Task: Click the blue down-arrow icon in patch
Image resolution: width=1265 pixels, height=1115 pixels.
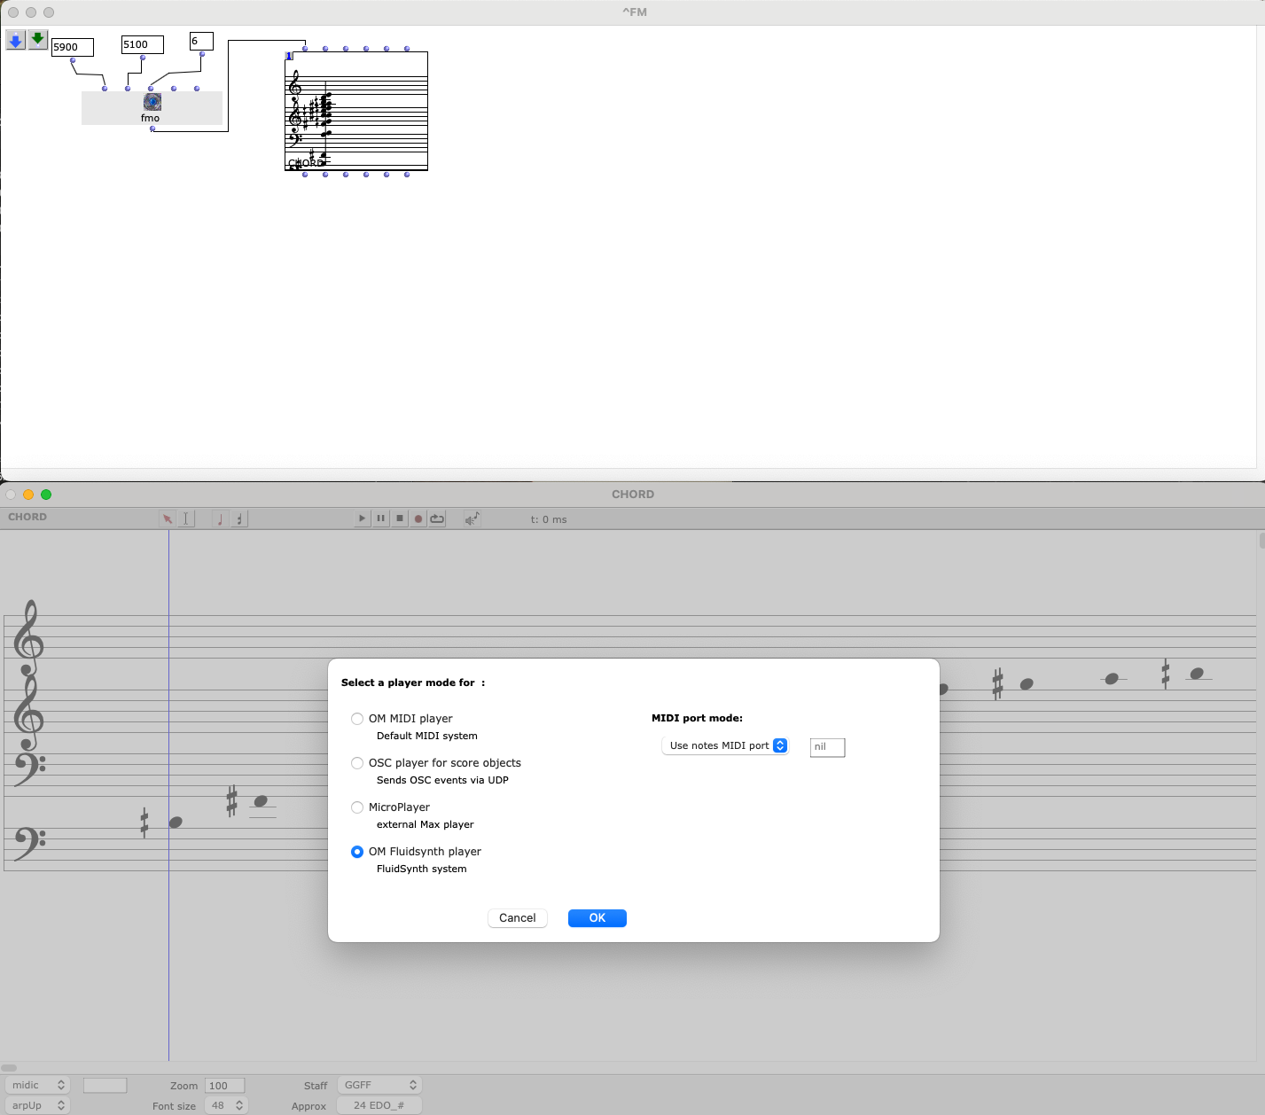Action: click(16, 40)
